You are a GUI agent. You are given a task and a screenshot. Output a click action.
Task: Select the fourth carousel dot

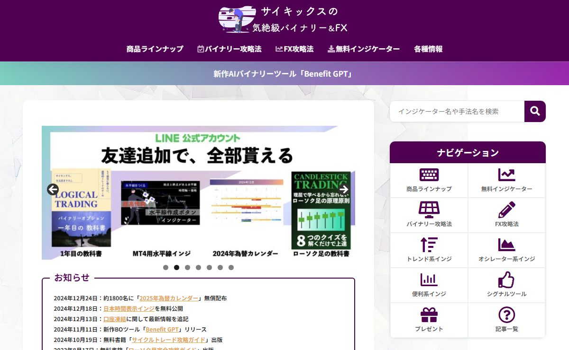(198, 267)
